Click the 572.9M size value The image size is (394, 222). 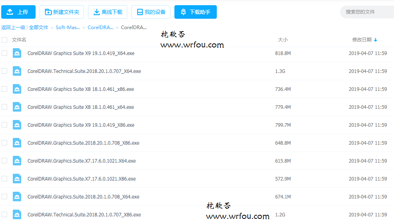point(283,179)
